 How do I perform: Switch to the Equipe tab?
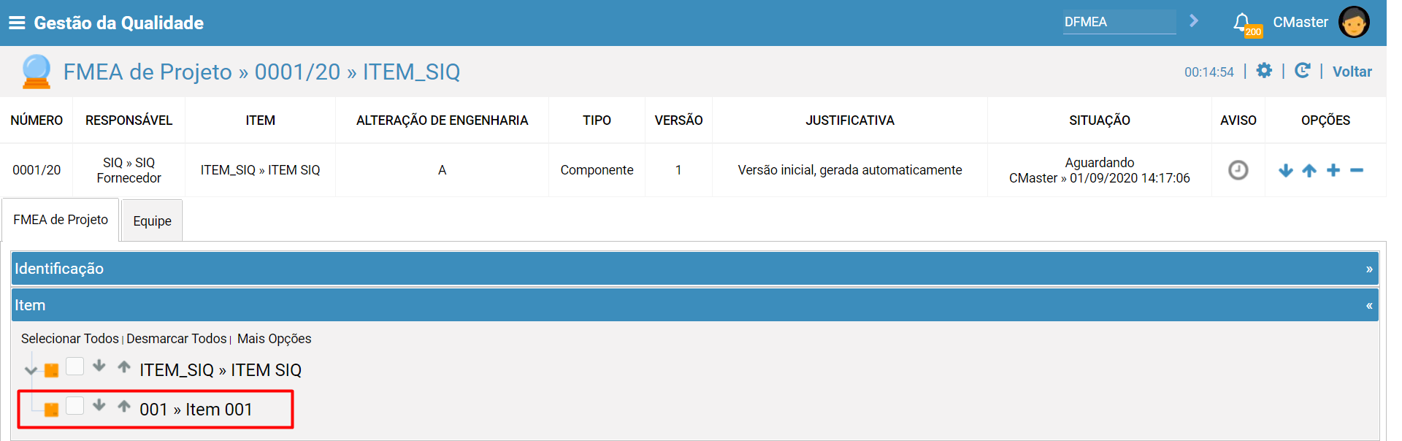pyautogui.click(x=152, y=221)
